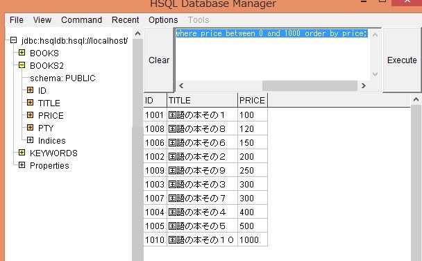
Task: Open the View menu
Action: 42,20
